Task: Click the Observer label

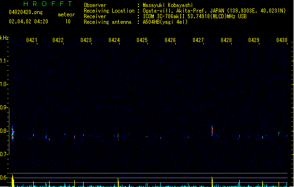Action: click(x=95, y=5)
